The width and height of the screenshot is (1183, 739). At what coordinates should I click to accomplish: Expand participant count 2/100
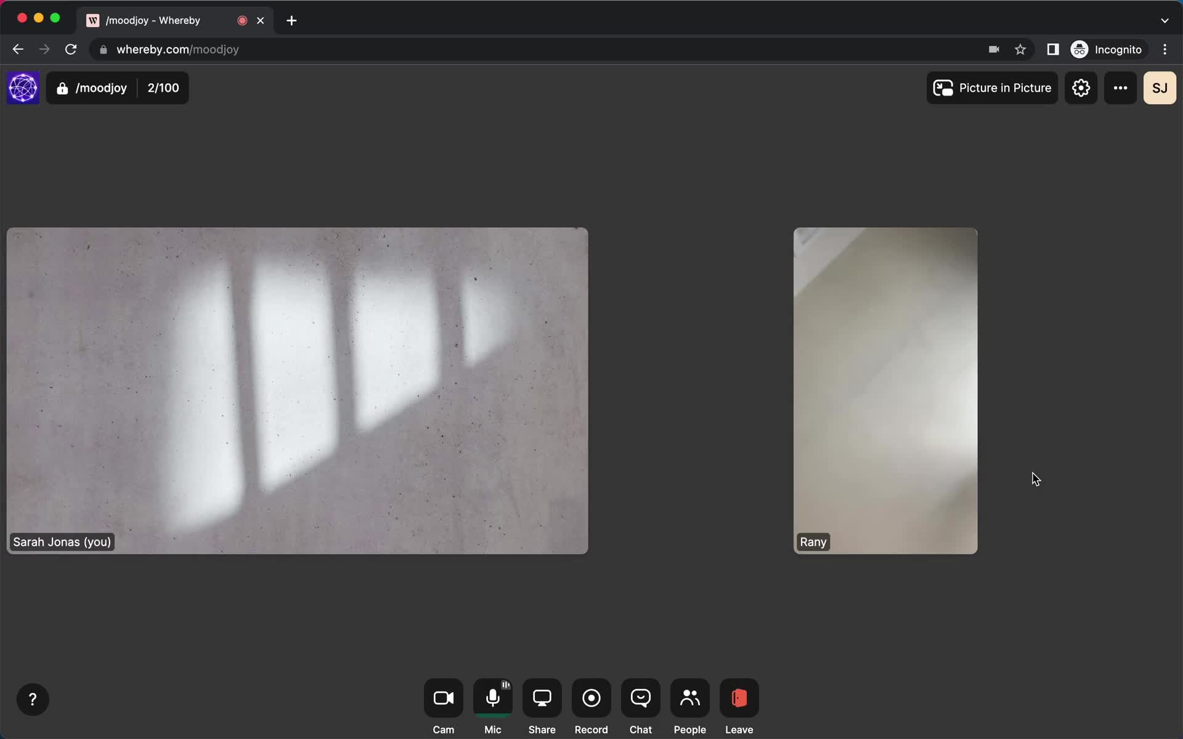click(163, 87)
